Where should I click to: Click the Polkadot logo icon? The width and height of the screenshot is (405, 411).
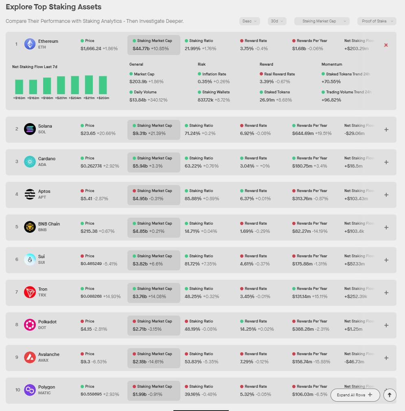tap(30, 325)
